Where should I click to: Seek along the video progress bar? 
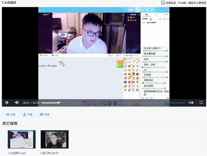pos(113,103)
